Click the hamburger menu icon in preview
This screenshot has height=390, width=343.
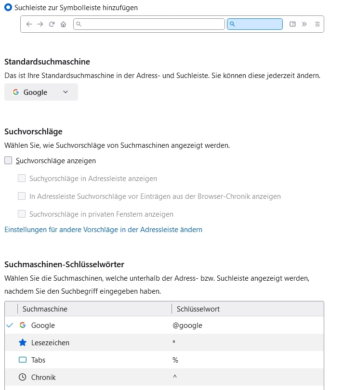[317, 24]
